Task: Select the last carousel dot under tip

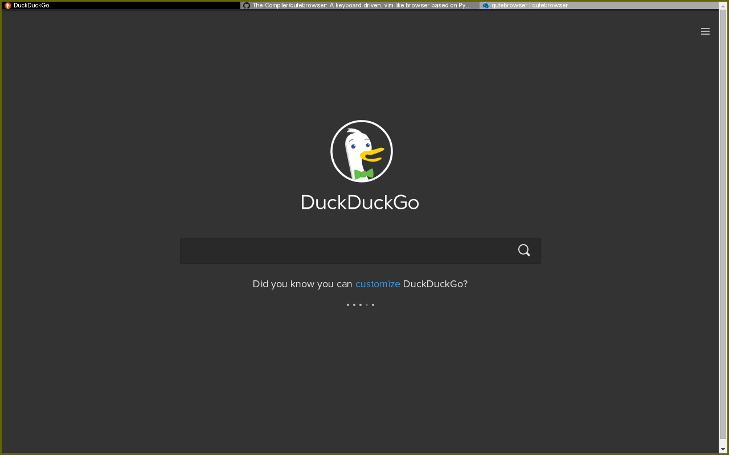Action: click(373, 305)
